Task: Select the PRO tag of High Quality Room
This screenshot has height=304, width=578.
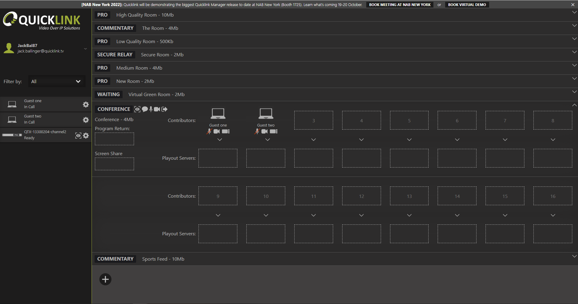Action: click(x=102, y=15)
